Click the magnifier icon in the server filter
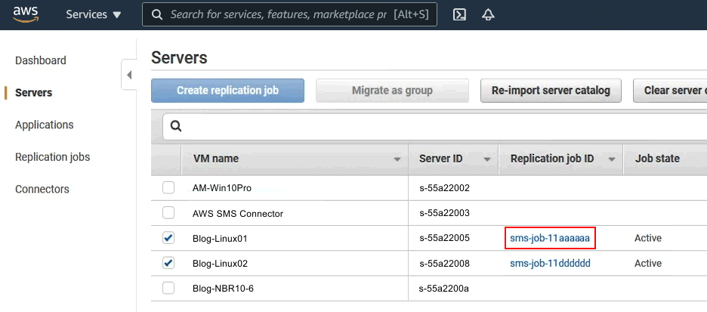707x312 pixels. click(x=175, y=127)
